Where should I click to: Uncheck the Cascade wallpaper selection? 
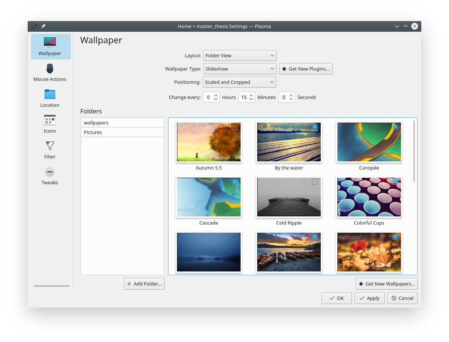(x=234, y=181)
